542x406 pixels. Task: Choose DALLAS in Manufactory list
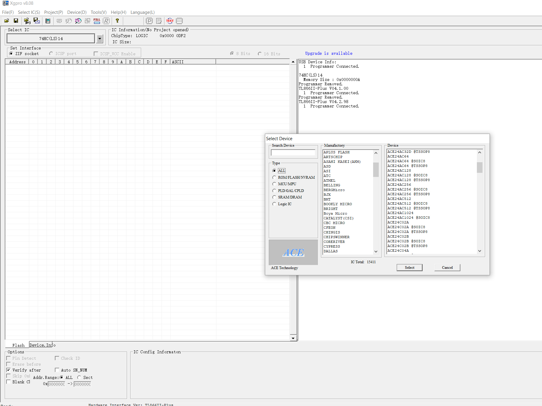pos(331,251)
